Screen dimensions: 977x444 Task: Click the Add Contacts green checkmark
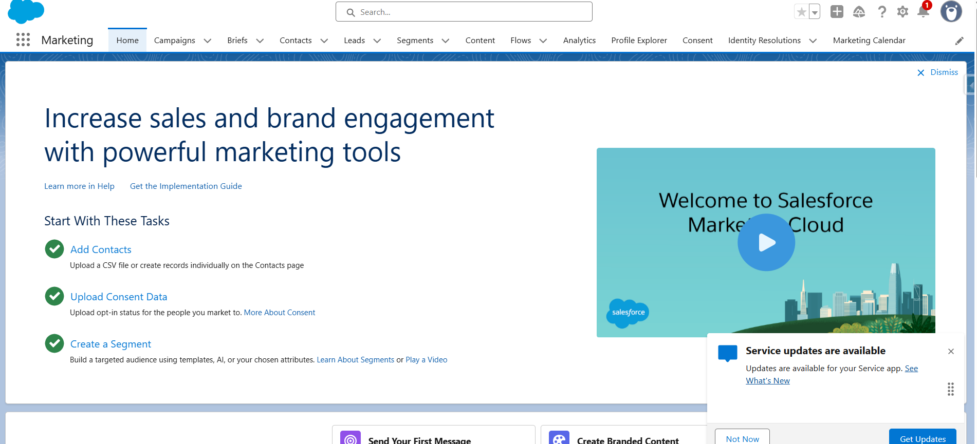click(54, 249)
